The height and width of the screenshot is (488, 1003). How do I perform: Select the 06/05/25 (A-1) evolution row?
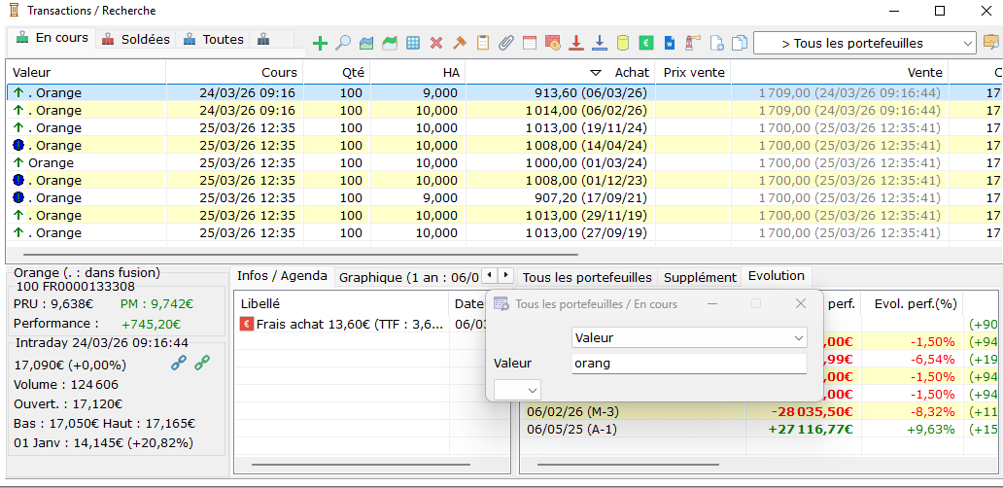point(760,429)
